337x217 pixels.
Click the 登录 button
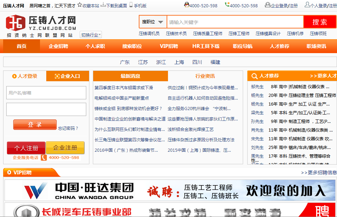[35, 125]
